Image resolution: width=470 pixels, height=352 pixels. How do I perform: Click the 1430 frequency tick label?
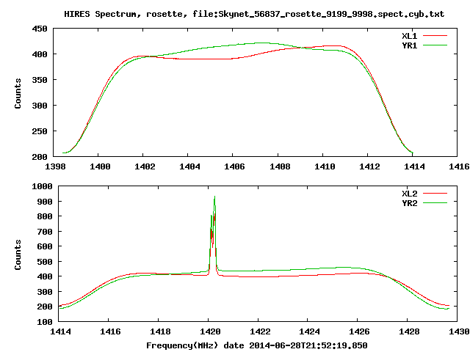[x=459, y=331]
